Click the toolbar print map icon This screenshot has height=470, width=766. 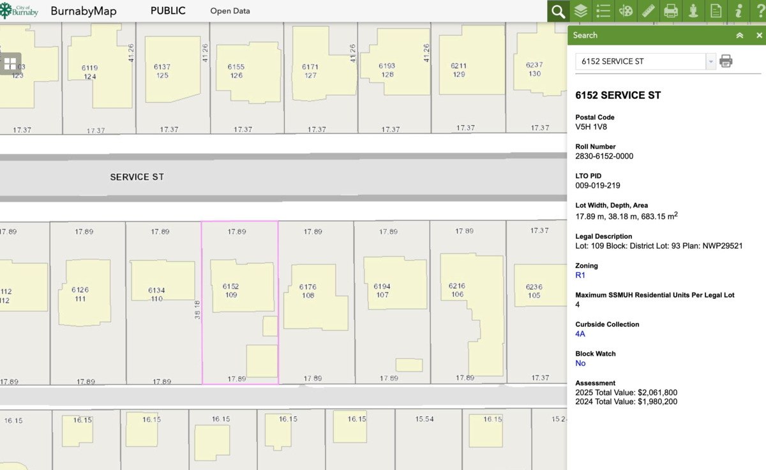(671, 11)
